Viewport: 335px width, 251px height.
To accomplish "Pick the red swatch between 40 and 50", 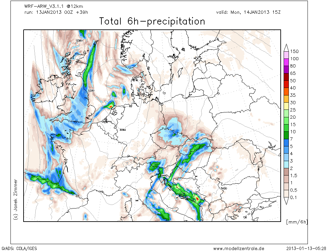I will (286, 84).
